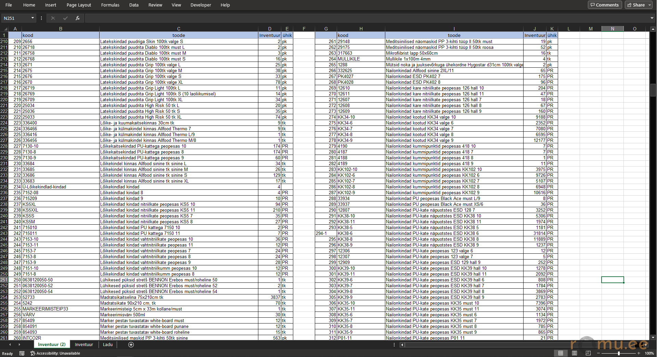Switch to Normal view icon
Viewport: 657px width, 357px height.
coord(561,353)
